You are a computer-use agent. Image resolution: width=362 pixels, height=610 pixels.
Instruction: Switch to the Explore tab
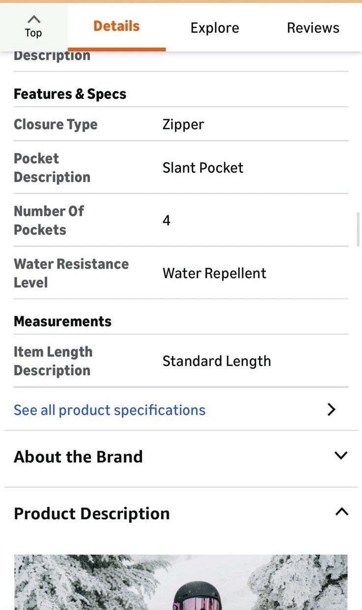[215, 28]
